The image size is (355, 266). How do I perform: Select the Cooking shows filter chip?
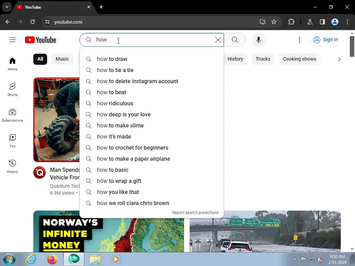click(x=299, y=59)
